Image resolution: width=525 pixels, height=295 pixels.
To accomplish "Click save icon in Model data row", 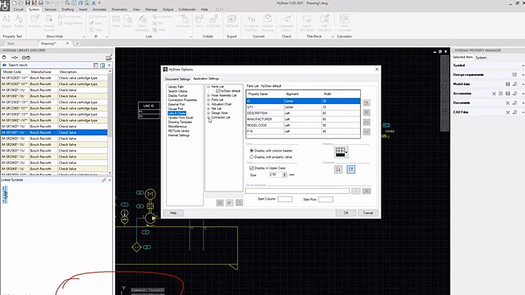I will pyautogui.click(x=507, y=84).
